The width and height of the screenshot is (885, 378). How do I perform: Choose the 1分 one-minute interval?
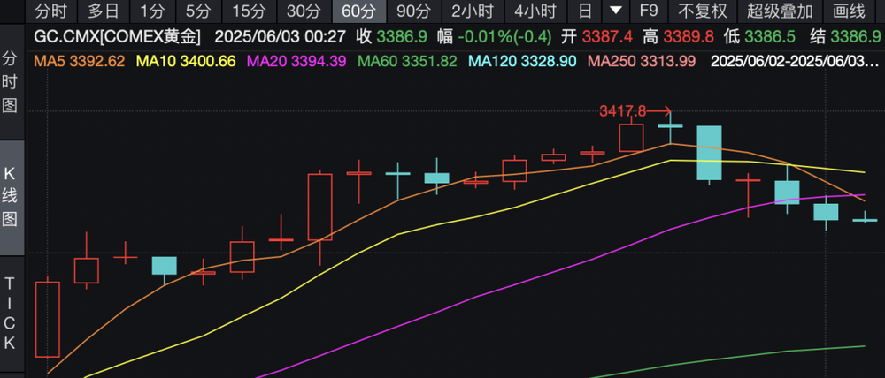(152, 11)
